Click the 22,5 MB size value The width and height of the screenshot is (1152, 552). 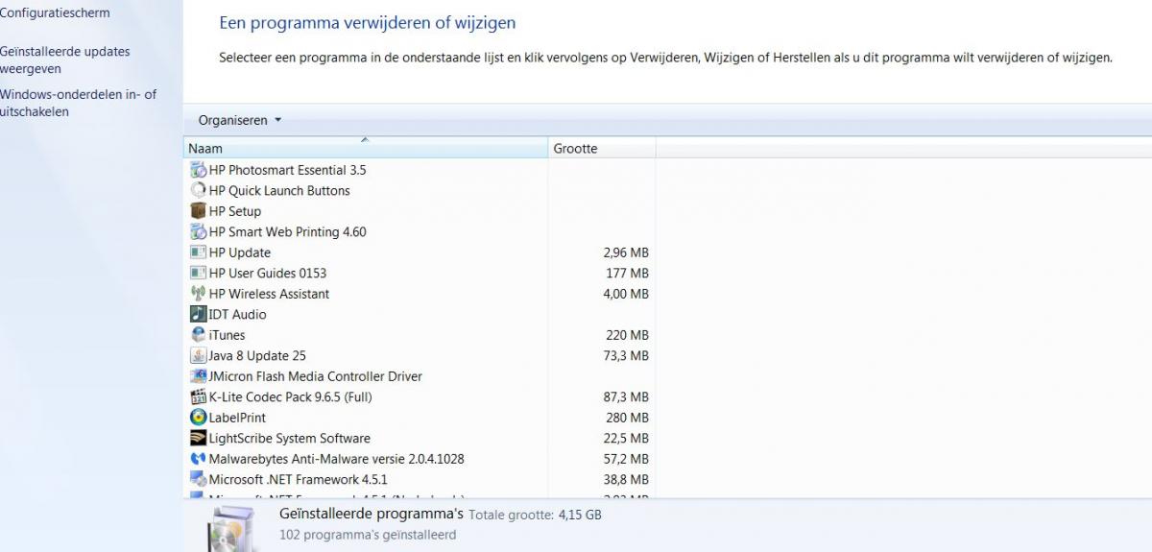[626, 438]
